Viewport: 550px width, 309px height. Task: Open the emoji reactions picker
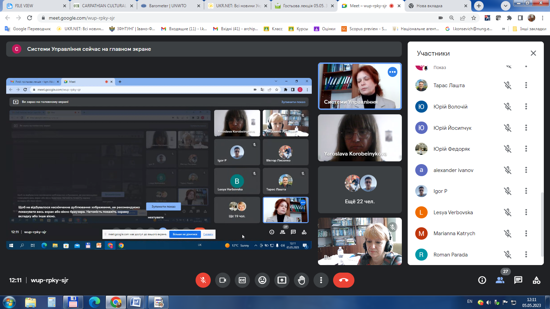point(262,280)
